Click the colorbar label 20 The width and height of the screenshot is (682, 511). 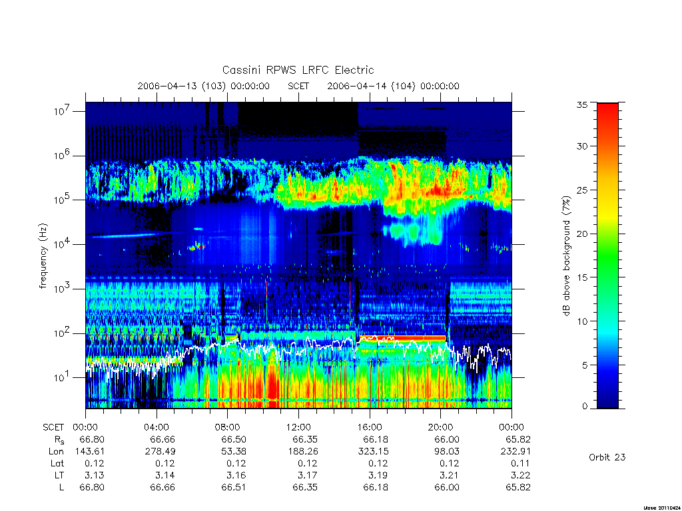click(581, 234)
